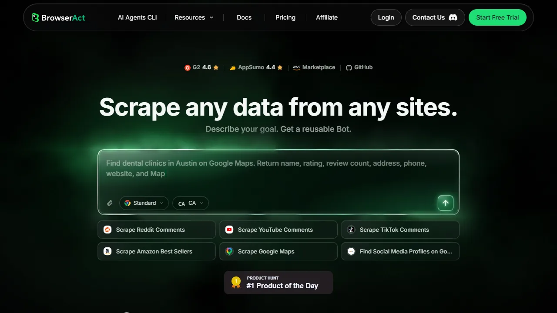Open the G2 4.6 rating link

(201, 67)
